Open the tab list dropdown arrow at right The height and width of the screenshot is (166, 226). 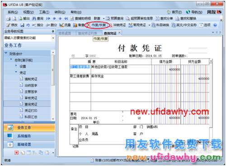coord(213,32)
